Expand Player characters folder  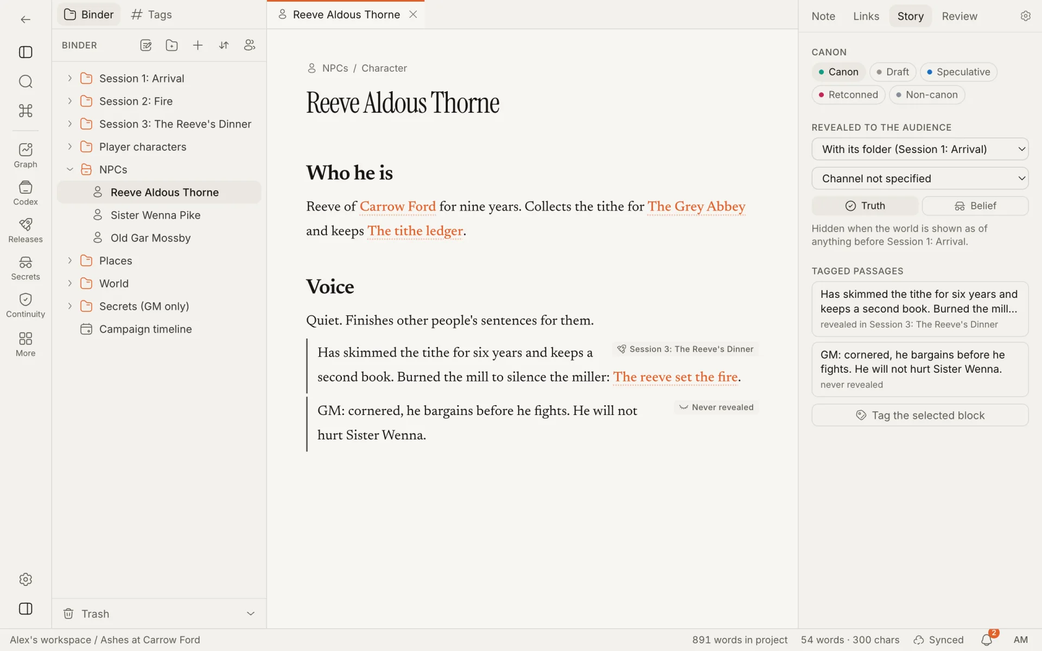(x=69, y=146)
